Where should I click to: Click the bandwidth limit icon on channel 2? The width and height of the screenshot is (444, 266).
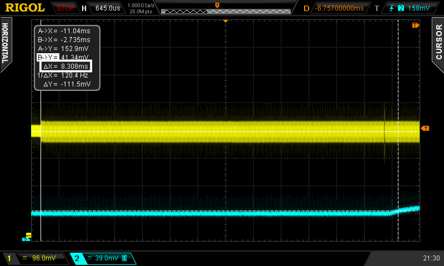coord(124,258)
